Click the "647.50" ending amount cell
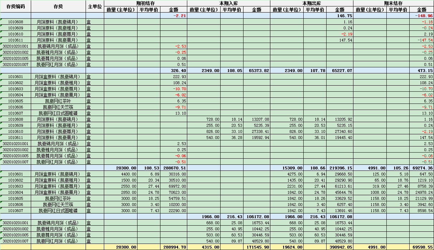Screen dimensions: 434x250 [x=421, y=174]
